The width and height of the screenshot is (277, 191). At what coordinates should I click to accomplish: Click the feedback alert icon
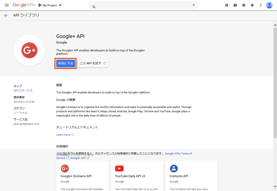[x=235, y=5]
